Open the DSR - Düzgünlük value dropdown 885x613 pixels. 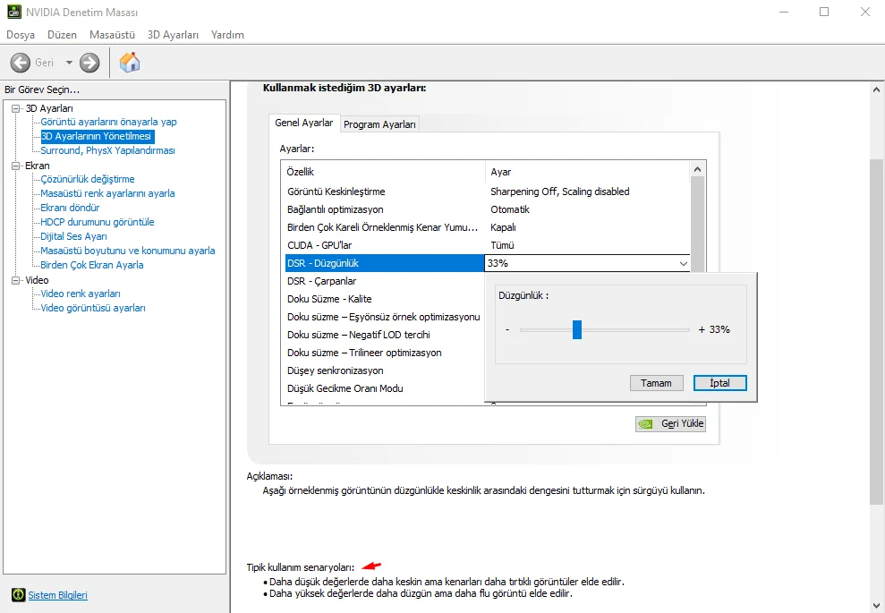pos(684,263)
